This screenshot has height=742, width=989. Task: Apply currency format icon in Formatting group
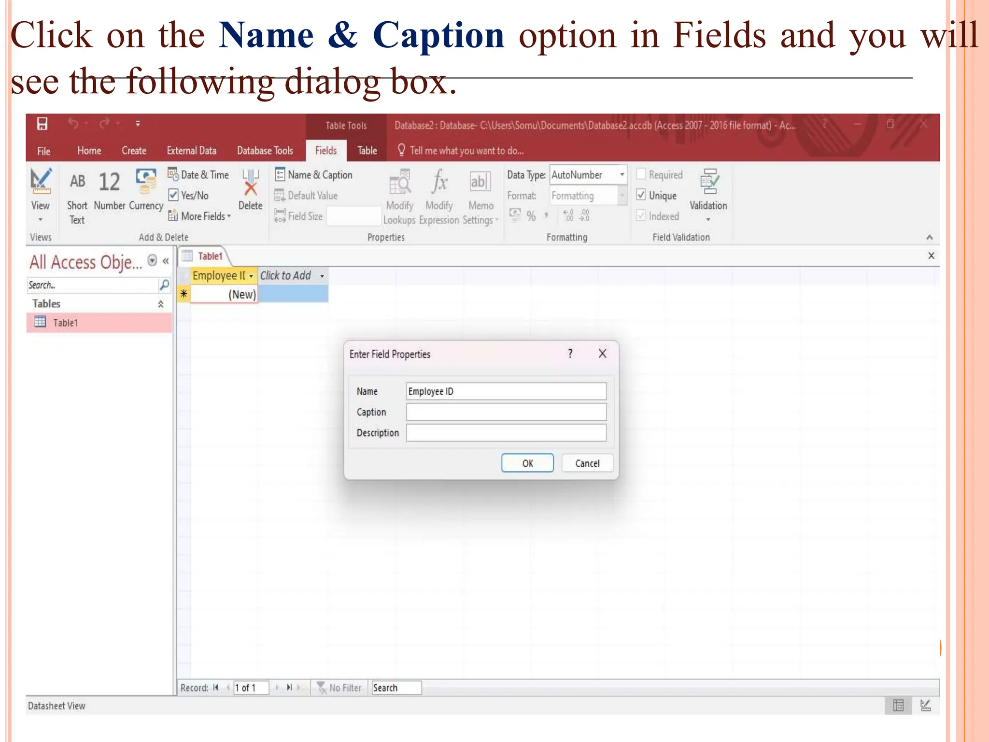(x=515, y=214)
